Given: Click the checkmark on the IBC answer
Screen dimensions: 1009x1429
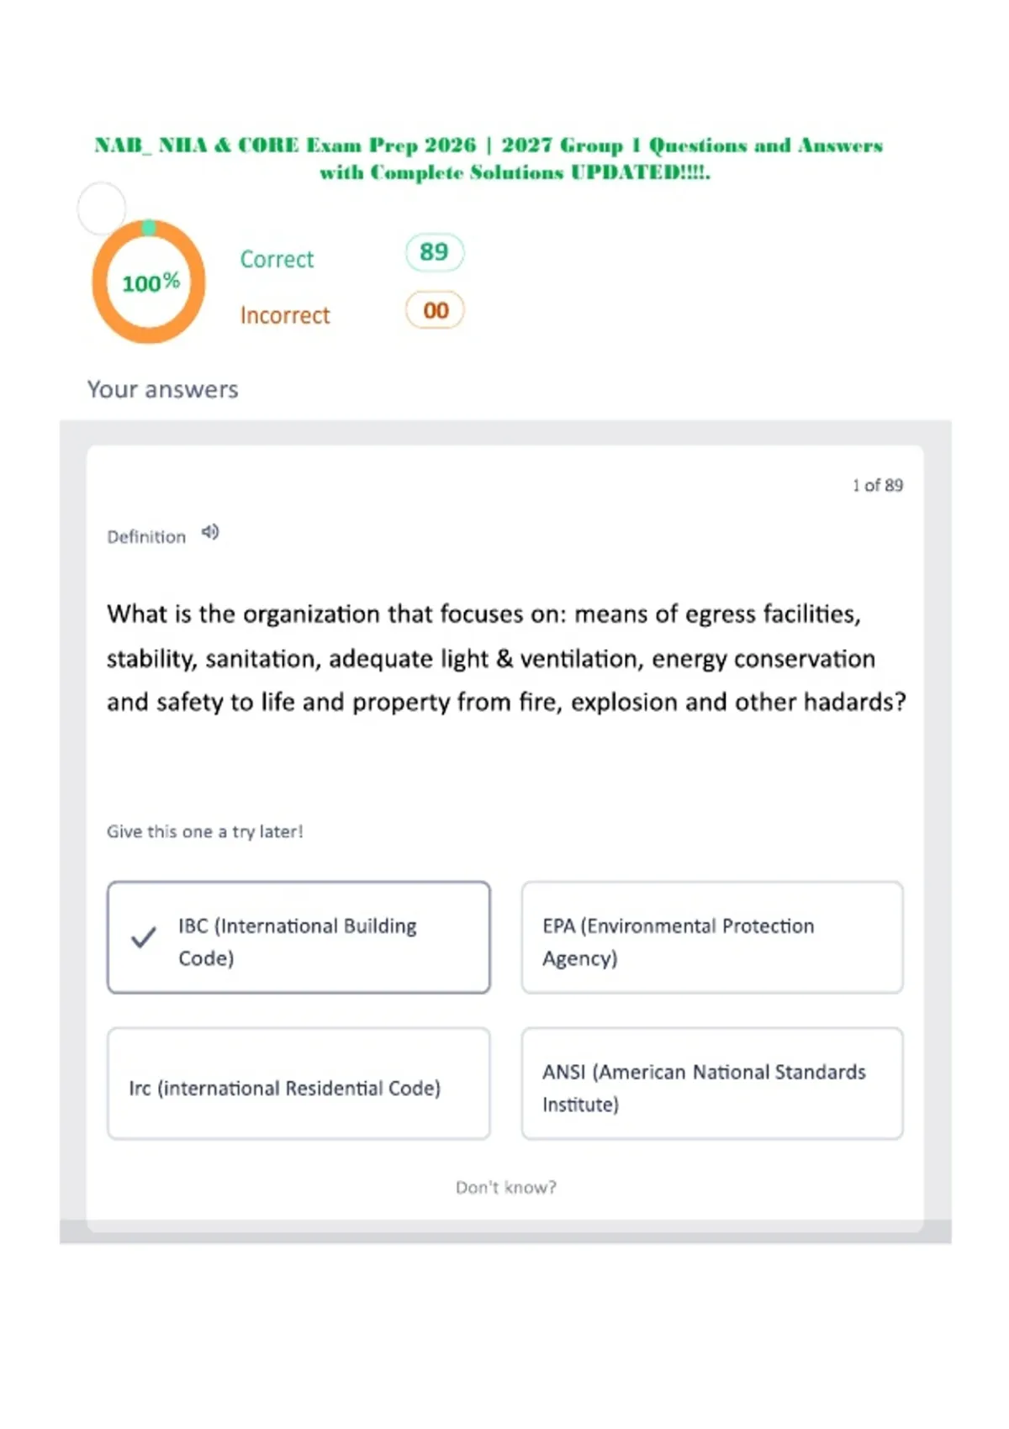Looking at the screenshot, I should tap(144, 937).
